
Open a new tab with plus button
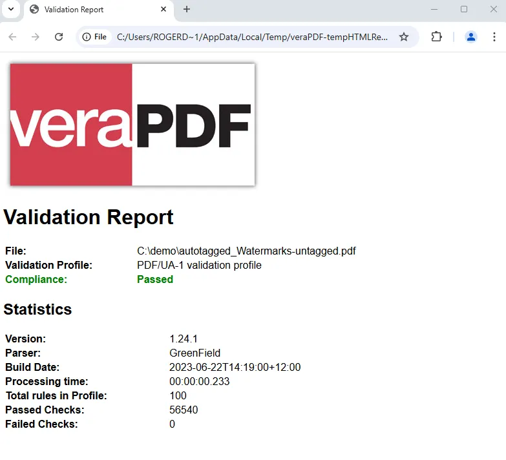[187, 9]
